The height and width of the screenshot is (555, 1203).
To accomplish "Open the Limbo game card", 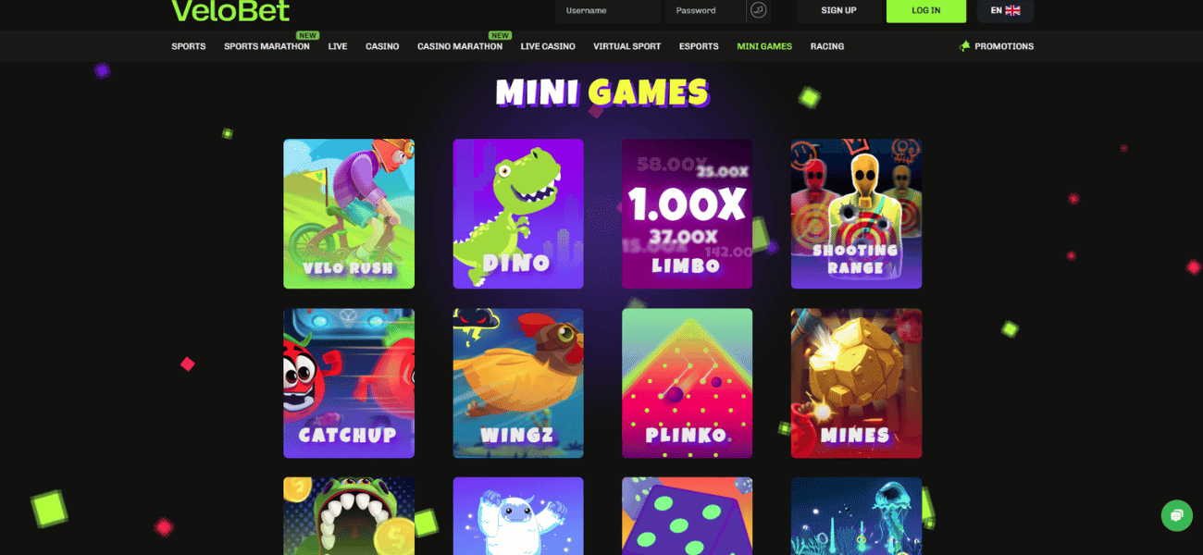I will tap(687, 214).
